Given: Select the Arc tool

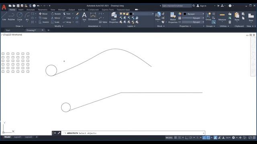Looking at the screenshot, I should pos(27,16).
